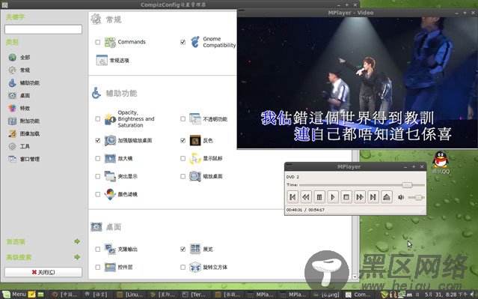
Task: Select the 桌面 category in sidebar
Action: pyautogui.click(x=19, y=96)
